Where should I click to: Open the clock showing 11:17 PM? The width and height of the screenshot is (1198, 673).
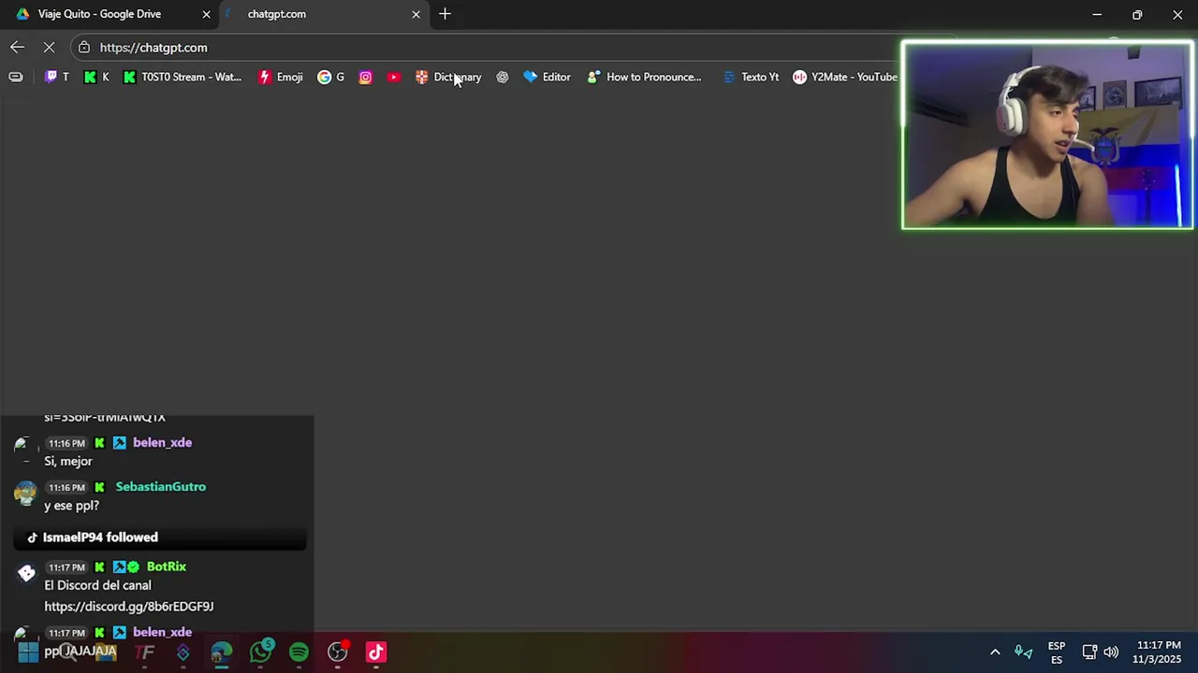pos(1159,652)
